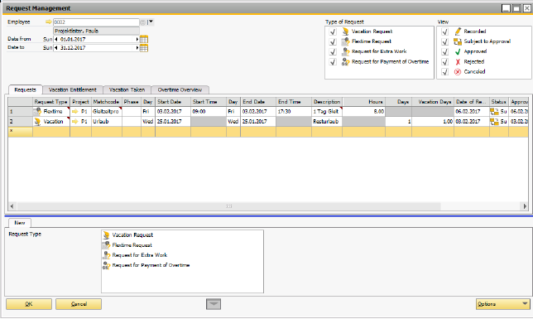The image size is (533, 319).
Task: Follow the project link arrow in row 2
Action: pos(75,122)
